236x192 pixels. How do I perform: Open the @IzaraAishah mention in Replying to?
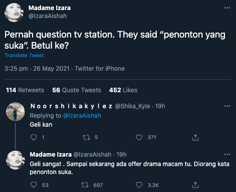coord(82,116)
